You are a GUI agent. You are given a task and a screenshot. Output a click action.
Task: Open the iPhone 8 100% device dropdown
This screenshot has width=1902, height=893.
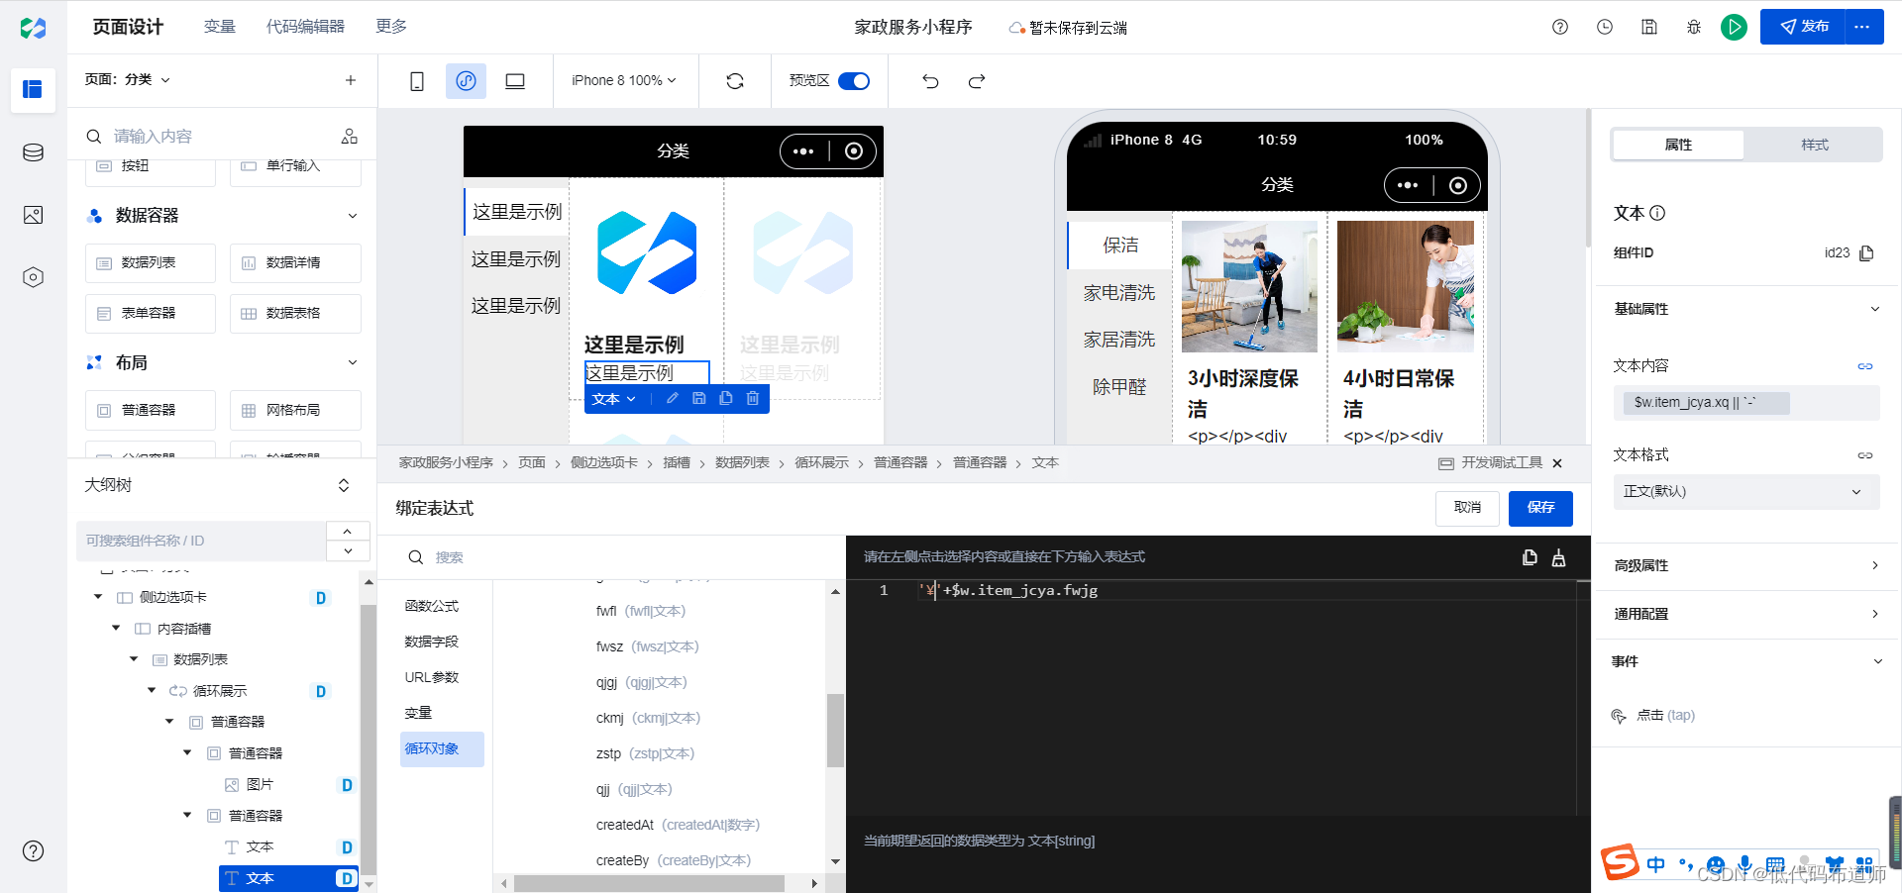[x=623, y=80]
